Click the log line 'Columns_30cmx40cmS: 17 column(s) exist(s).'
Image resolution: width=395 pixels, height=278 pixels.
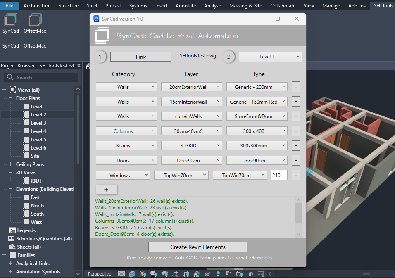tap(145, 221)
